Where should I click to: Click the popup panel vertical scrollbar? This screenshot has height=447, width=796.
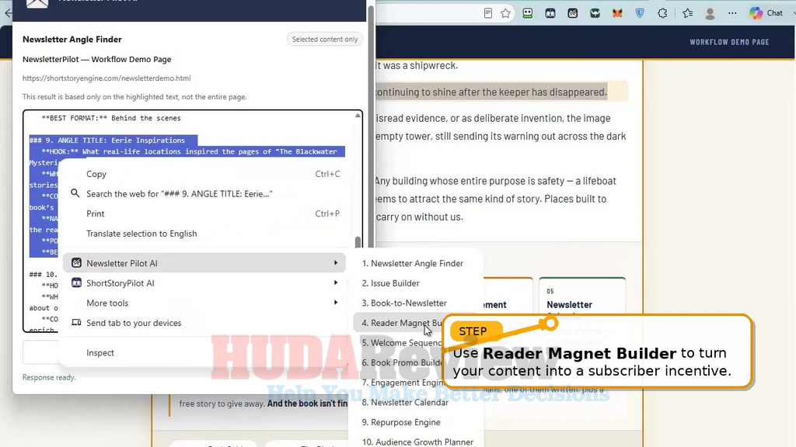(x=371, y=126)
